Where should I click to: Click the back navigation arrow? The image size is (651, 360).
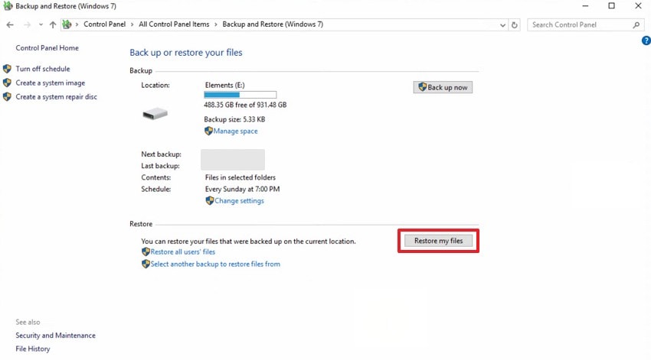[x=10, y=24]
